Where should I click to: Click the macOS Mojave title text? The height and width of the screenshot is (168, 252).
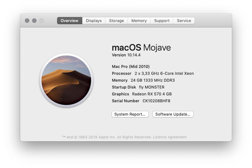(x=141, y=48)
